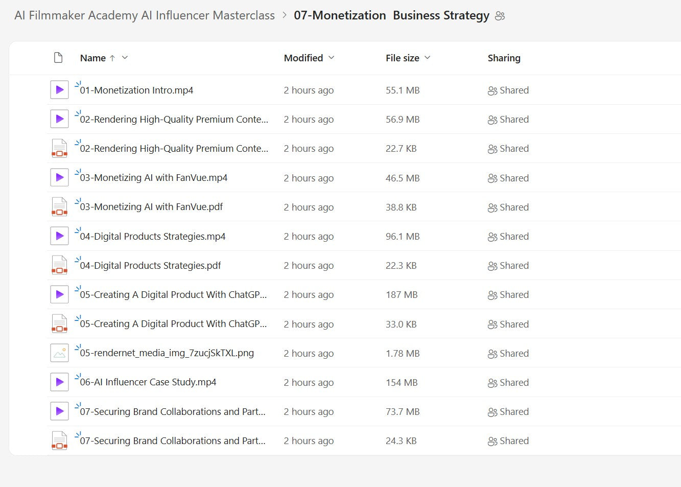681x487 pixels.
Task: Click the image icon for 05-rendernet_media_img PNG file
Action: point(60,353)
